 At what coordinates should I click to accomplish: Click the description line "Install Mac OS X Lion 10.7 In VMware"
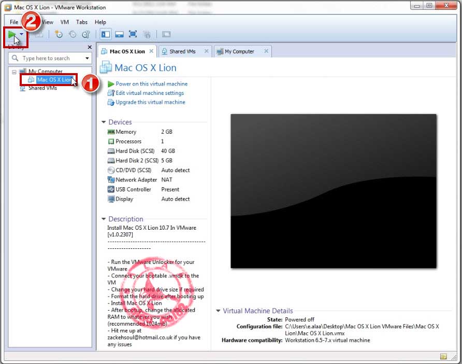[152, 228]
